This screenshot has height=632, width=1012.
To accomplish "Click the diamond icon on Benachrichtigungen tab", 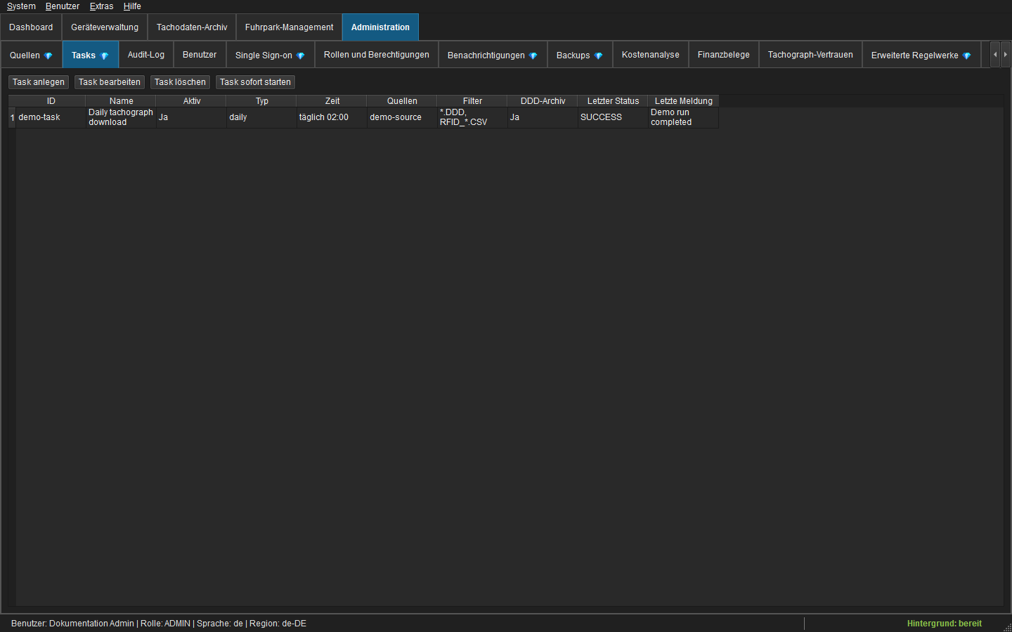I will coord(533,55).
